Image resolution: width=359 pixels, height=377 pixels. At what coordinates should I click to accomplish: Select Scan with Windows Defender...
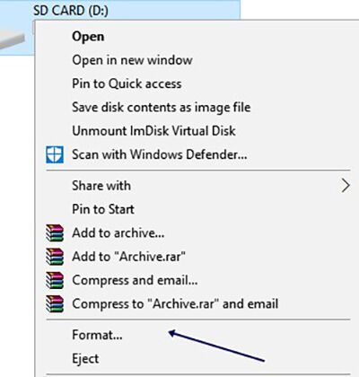160,154
